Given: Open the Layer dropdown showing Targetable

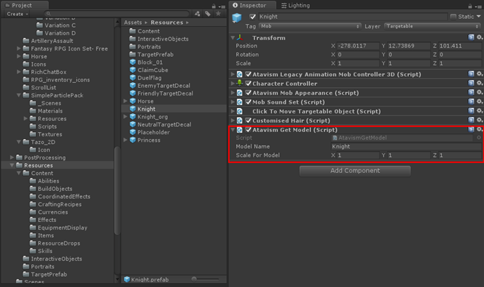Looking at the screenshot, I should [428, 26].
